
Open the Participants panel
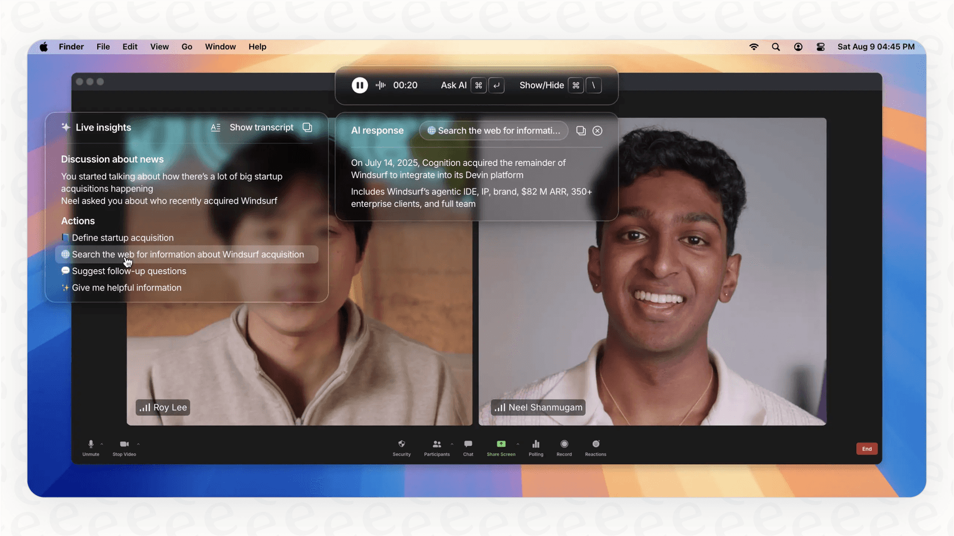[x=436, y=445]
